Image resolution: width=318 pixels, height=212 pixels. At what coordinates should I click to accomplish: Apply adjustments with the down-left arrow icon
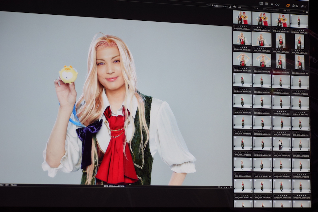coord(305,6)
